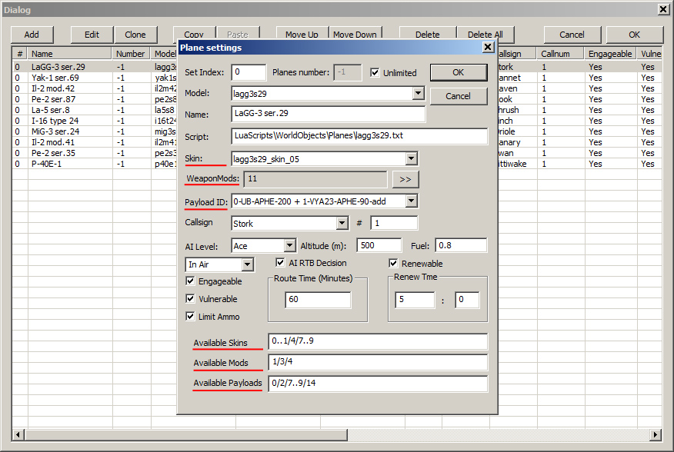Click the Name column header

[x=70, y=54]
